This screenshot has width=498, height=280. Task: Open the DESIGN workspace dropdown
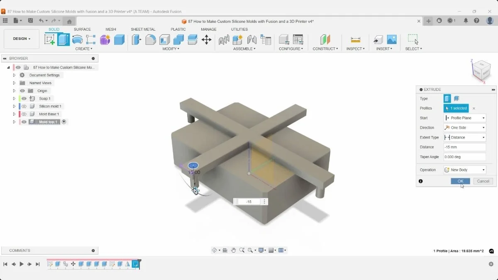(22, 39)
